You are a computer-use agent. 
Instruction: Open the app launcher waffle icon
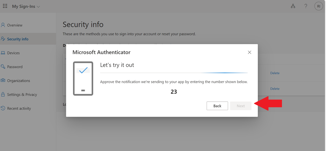tap(5, 6)
